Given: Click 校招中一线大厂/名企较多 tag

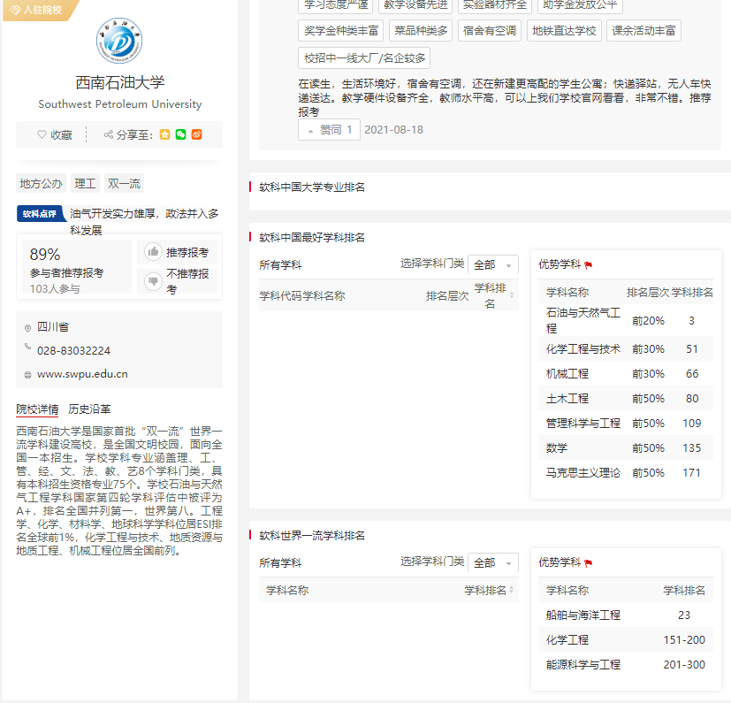Looking at the screenshot, I should click(x=364, y=57).
